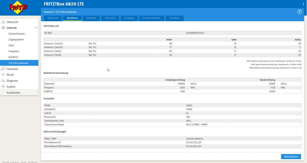Click the Senderichtung column header
Image resolution: width=307 pixels, height=163 pixels.
pos(267,80)
